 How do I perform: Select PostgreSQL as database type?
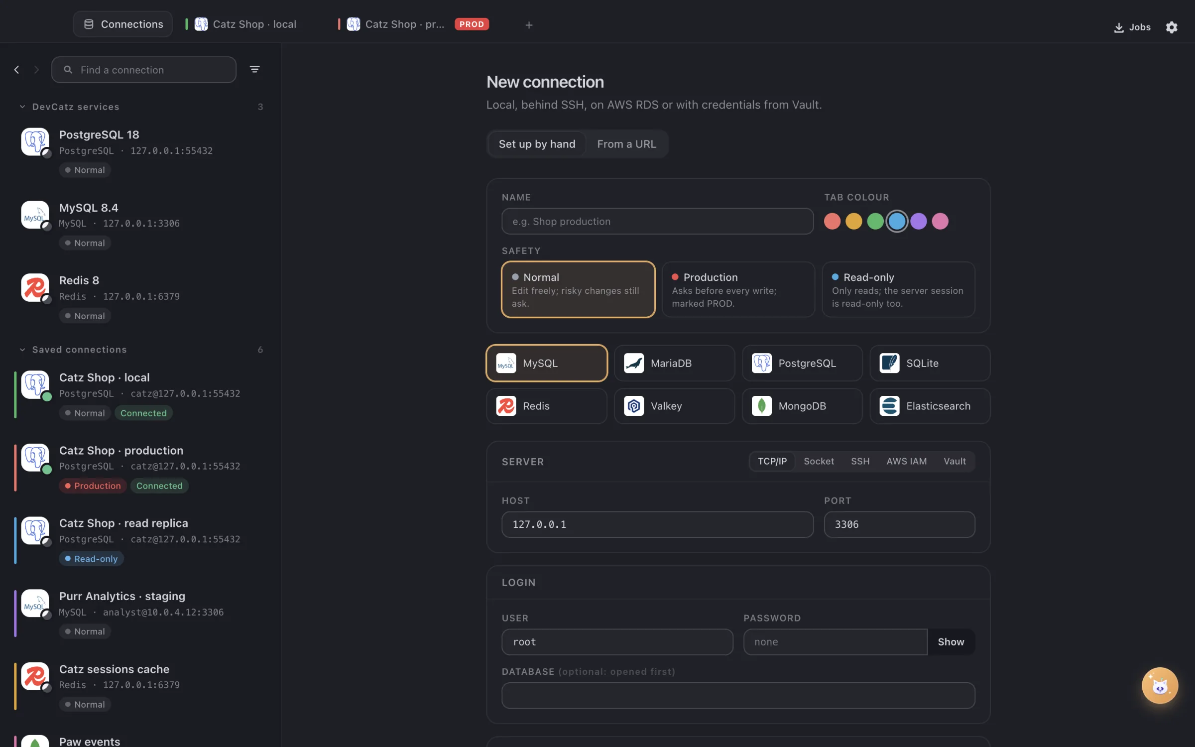click(x=802, y=363)
